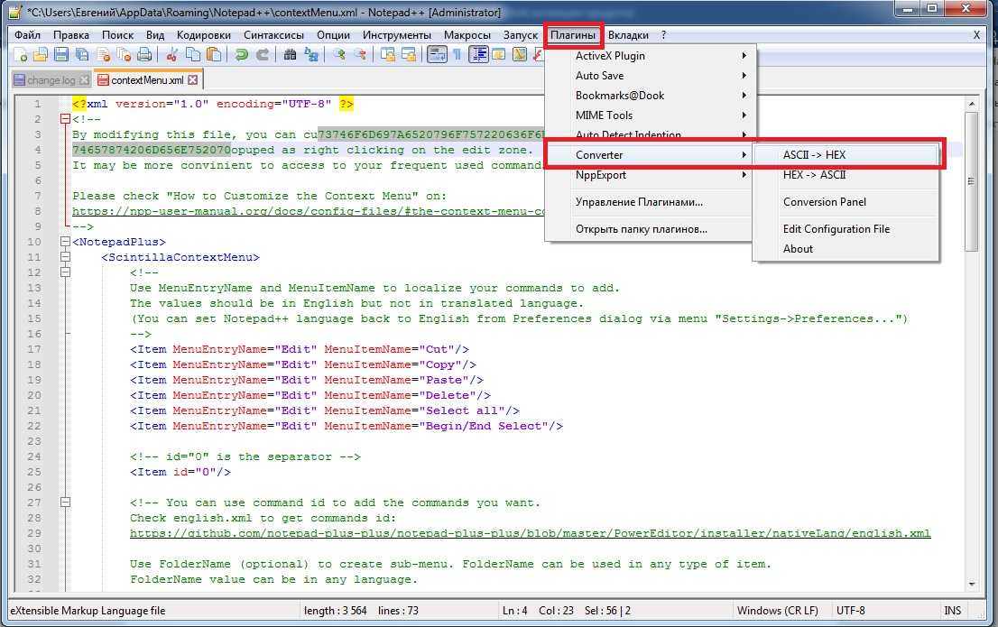998x627 pixels.
Task: Select the HEX -> ASCII menu entry
Action: tap(814, 175)
